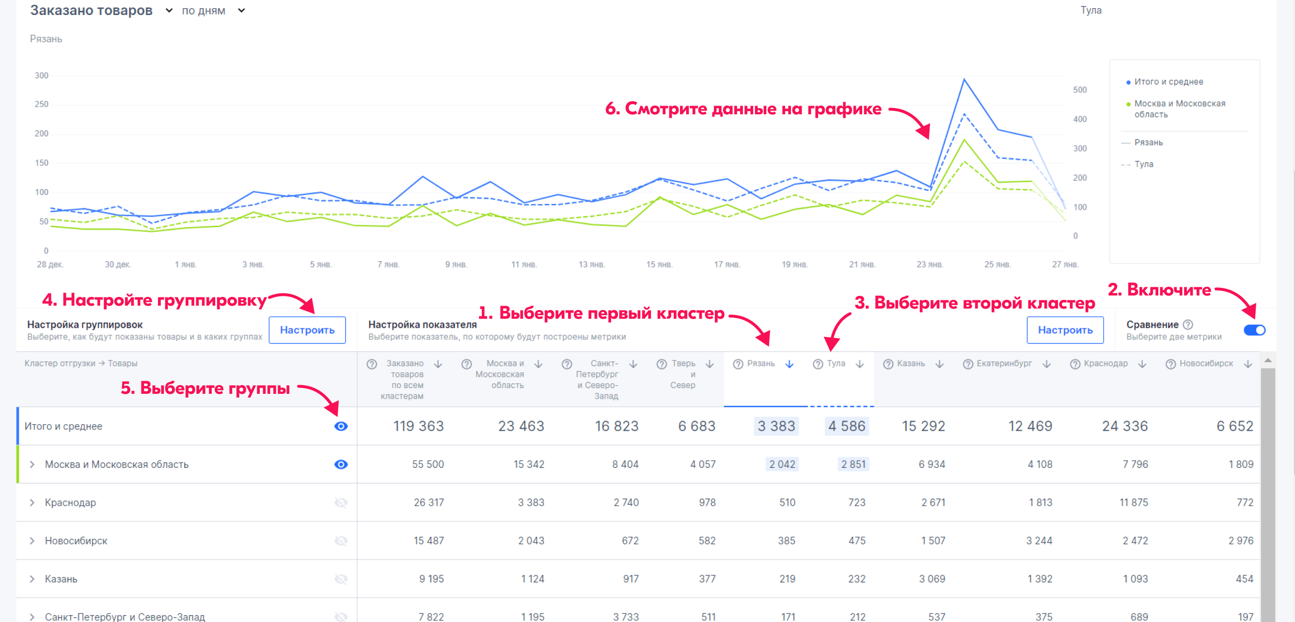Screen dimensions: 1295x622
Task: Sort Новосибирск column with down arrow
Action: point(1248,364)
